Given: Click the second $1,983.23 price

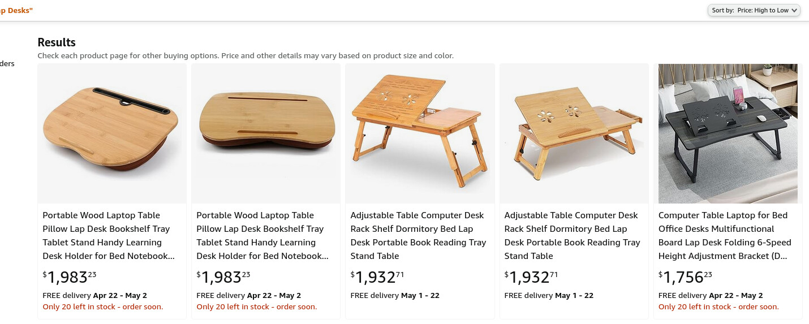Looking at the screenshot, I should pyautogui.click(x=223, y=277).
